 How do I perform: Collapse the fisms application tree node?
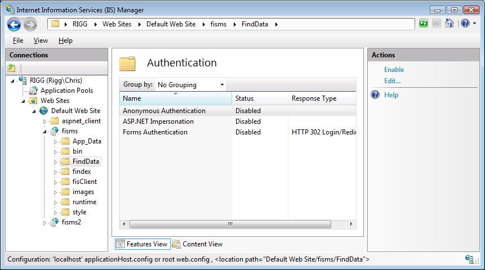pyautogui.click(x=45, y=132)
